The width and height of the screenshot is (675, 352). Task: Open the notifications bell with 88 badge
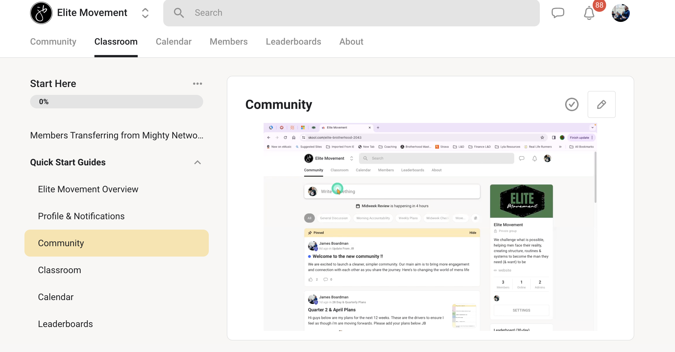click(589, 13)
